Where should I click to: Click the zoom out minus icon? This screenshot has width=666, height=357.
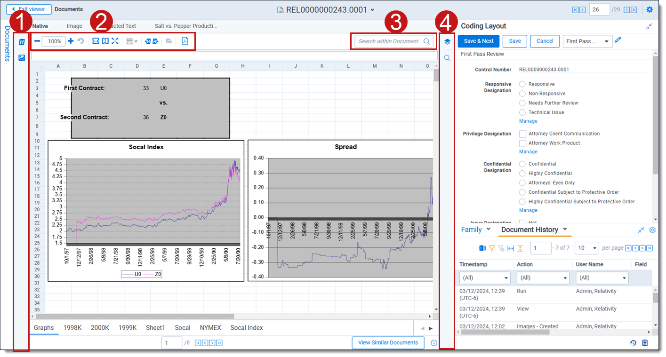coord(37,41)
